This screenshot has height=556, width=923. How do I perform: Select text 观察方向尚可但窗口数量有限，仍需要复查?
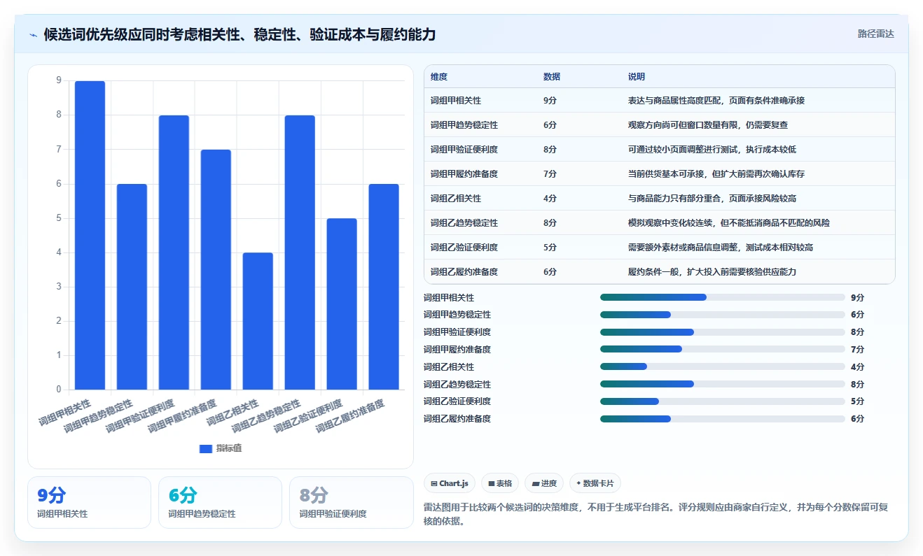[x=708, y=125]
